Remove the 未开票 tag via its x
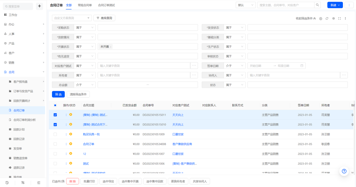Image resolution: width=356 pixels, height=187 pixels. pos(111,47)
